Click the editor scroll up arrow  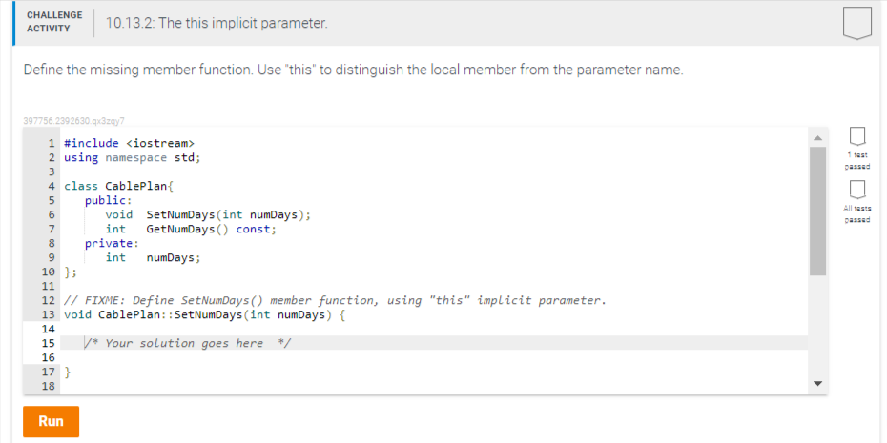pyautogui.click(x=817, y=138)
